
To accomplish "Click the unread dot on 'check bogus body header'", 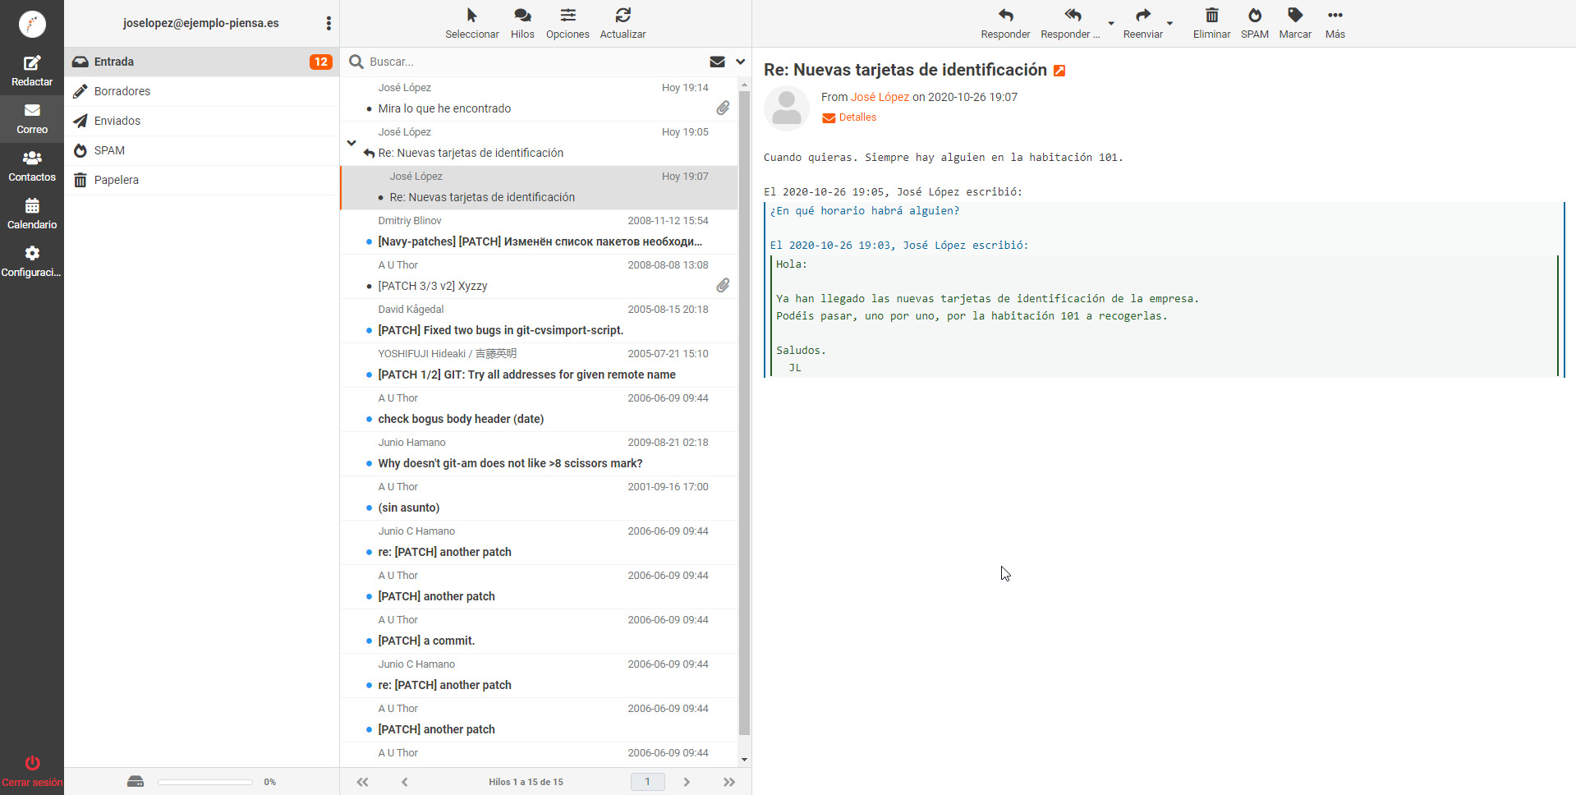I will coord(369,420).
